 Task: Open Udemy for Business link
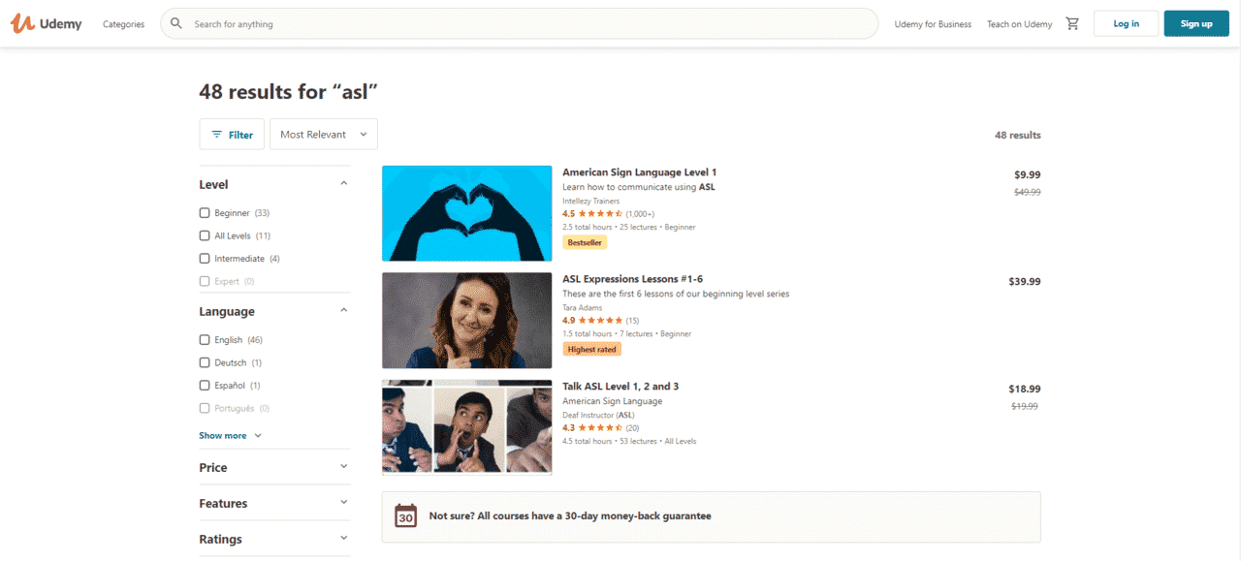click(933, 24)
